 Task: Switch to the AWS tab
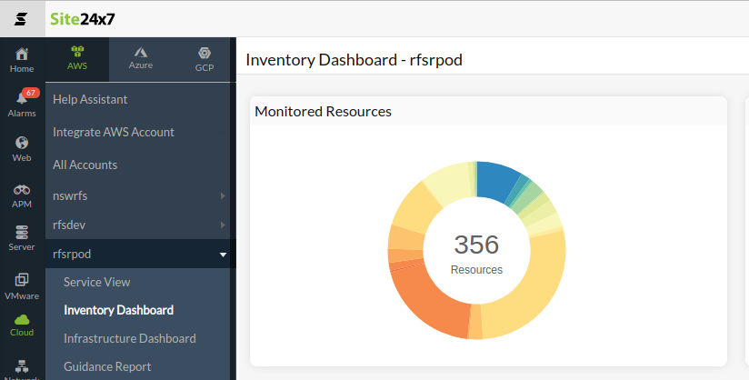tap(77, 60)
